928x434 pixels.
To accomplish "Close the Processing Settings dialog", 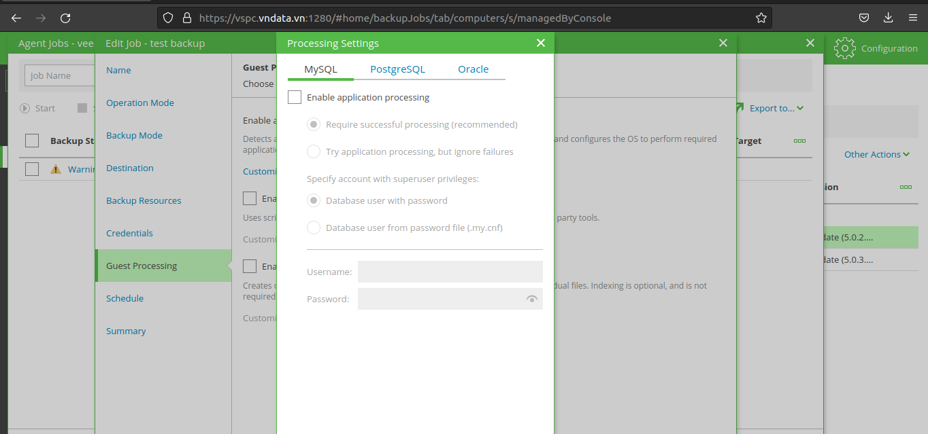I will (541, 43).
